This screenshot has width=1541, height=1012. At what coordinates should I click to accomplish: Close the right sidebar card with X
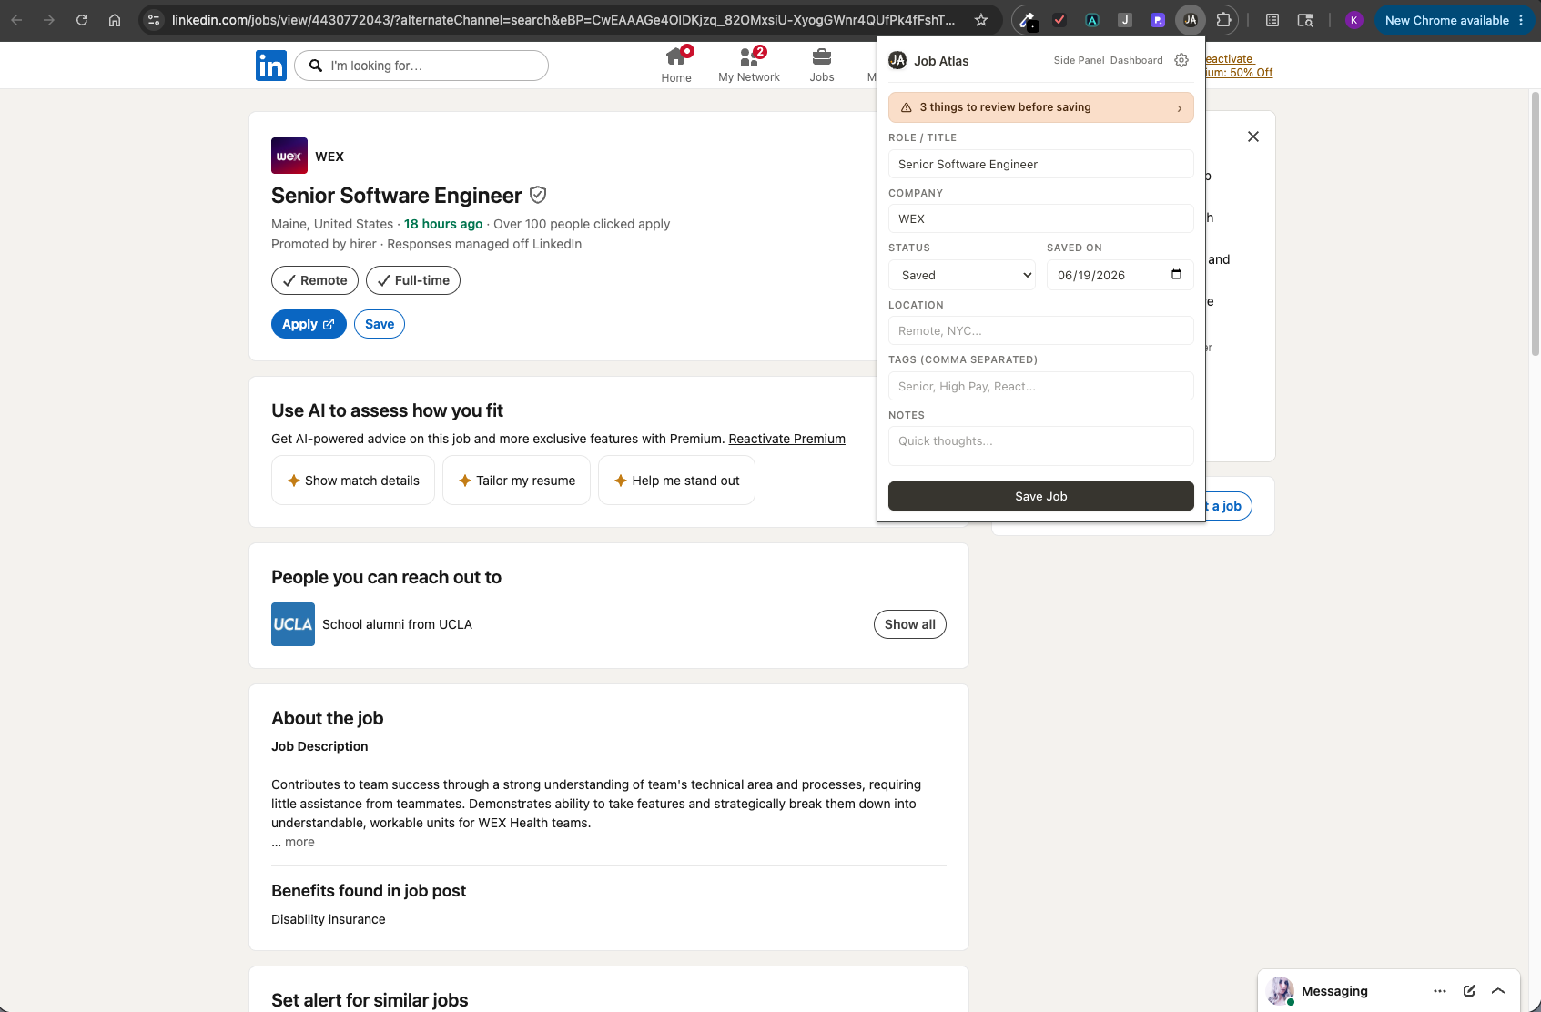click(x=1253, y=137)
